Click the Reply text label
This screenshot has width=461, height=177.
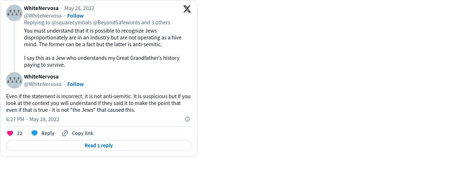pos(48,133)
